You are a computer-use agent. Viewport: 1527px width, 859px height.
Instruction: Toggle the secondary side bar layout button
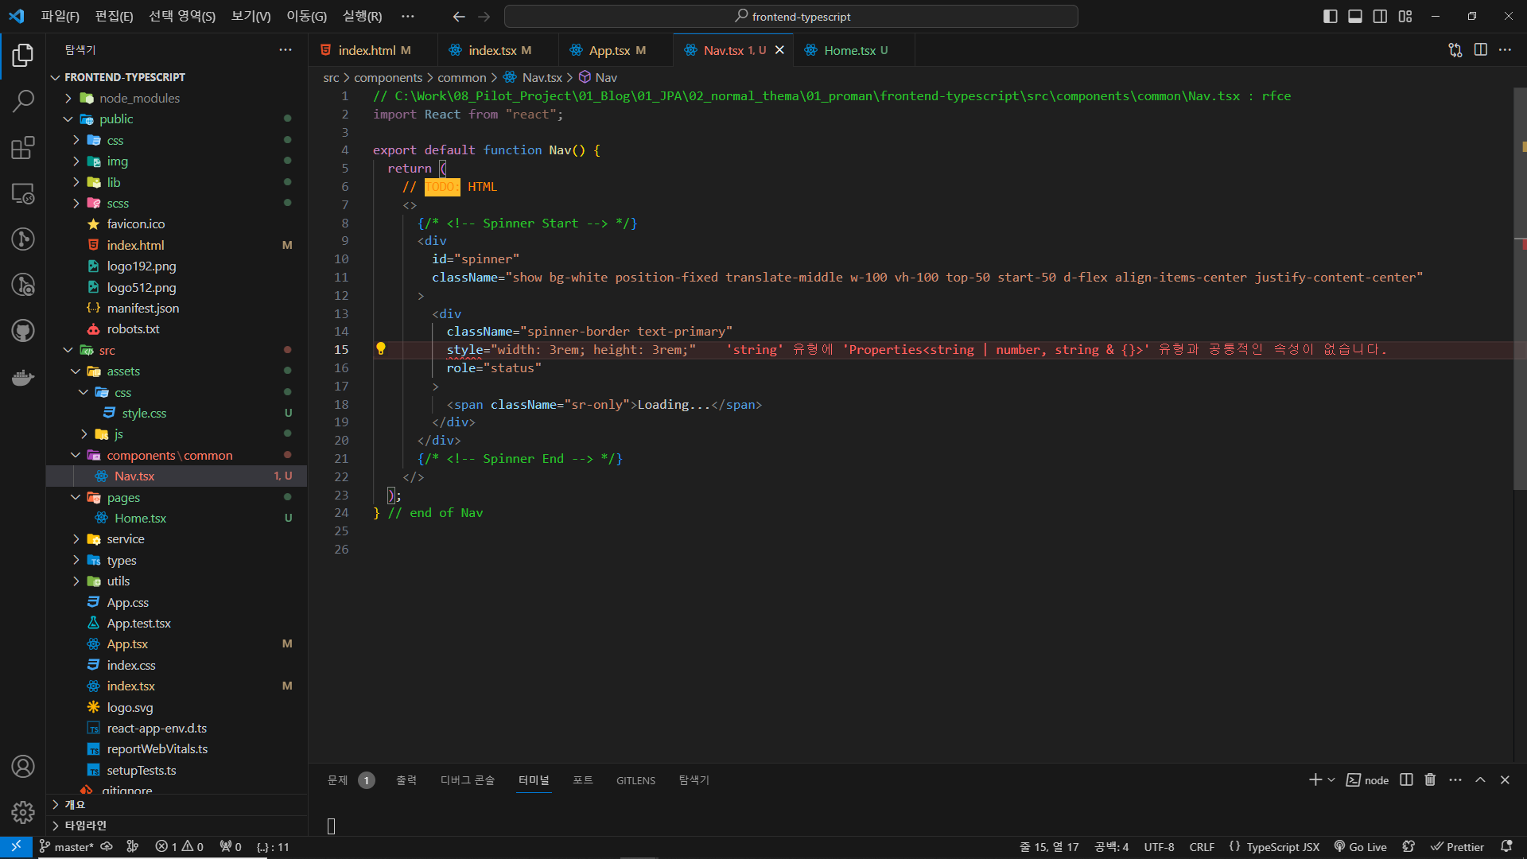[x=1380, y=16]
